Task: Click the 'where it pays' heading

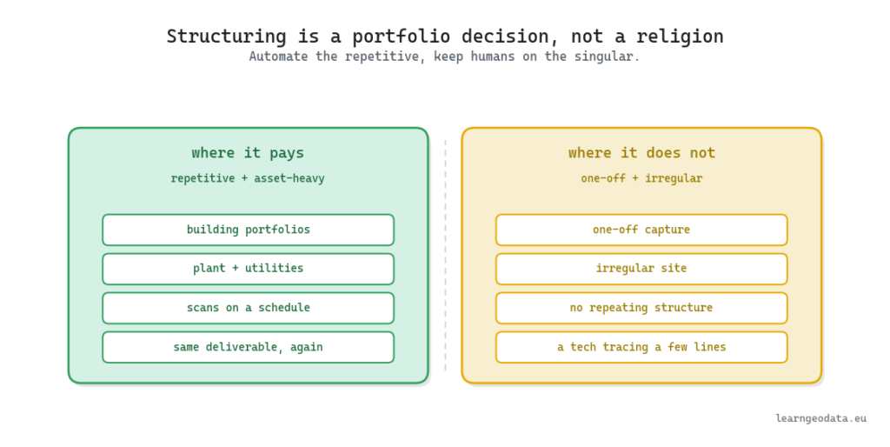Action: pyautogui.click(x=248, y=153)
